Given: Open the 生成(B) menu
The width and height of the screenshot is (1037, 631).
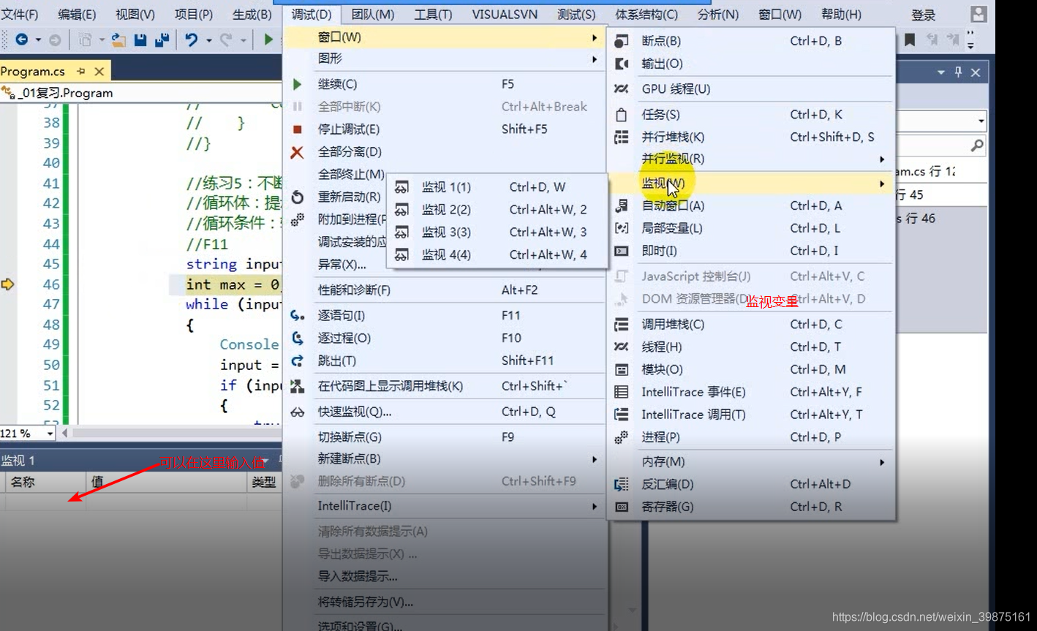Looking at the screenshot, I should click(x=252, y=15).
